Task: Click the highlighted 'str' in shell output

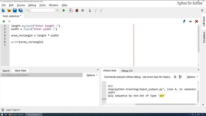Action: pos(162,96)
